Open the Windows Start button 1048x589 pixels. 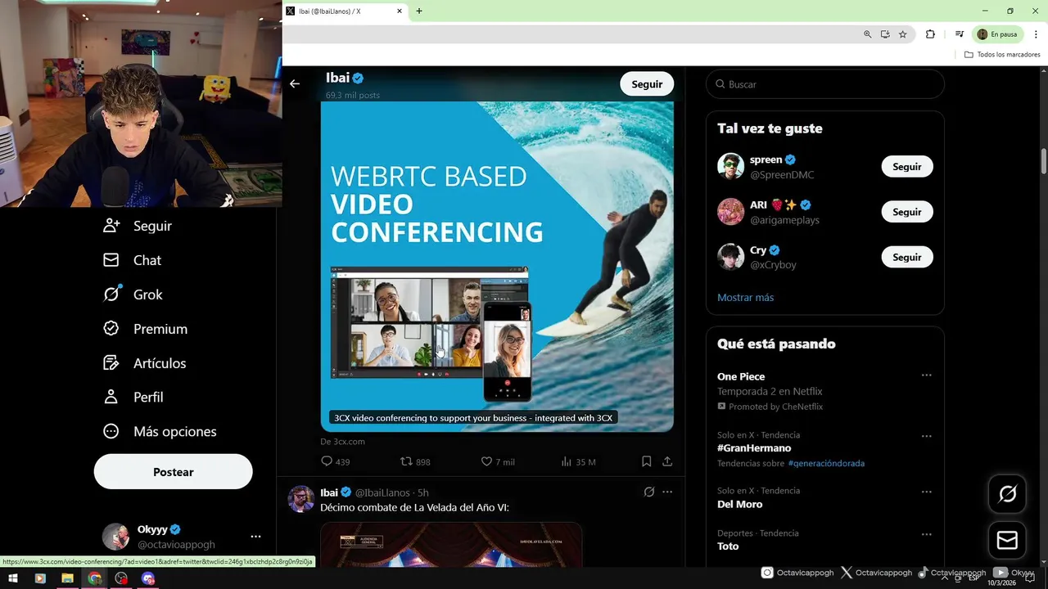click(x=13, y=578)
